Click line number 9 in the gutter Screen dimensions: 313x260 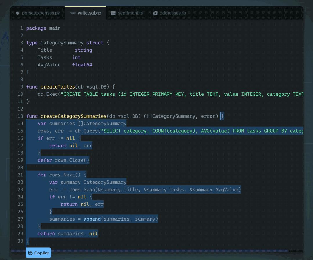[22, 87]
